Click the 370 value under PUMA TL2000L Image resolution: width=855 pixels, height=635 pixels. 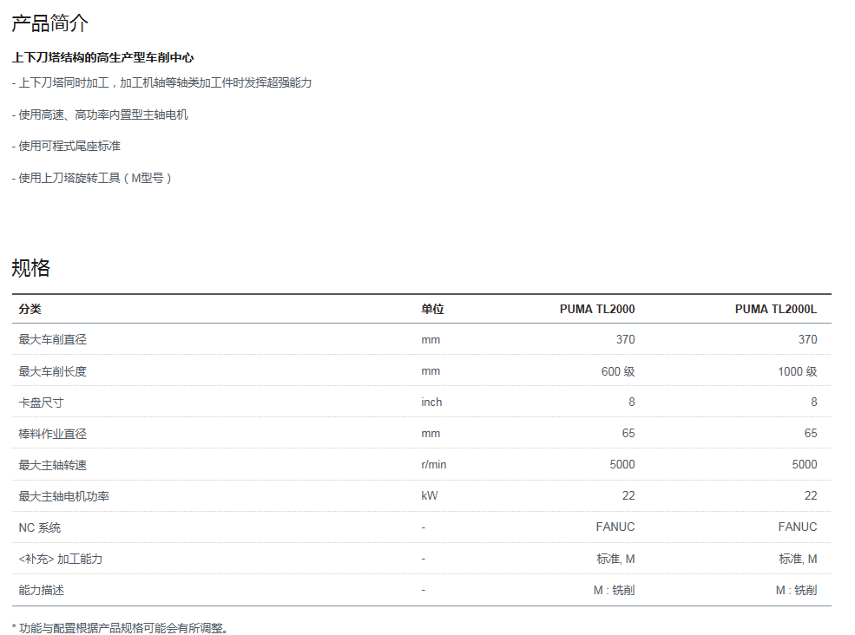807,339
